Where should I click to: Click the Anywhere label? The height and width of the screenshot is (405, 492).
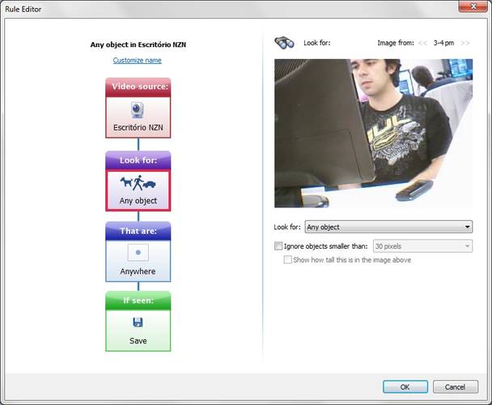coord(138,271)
